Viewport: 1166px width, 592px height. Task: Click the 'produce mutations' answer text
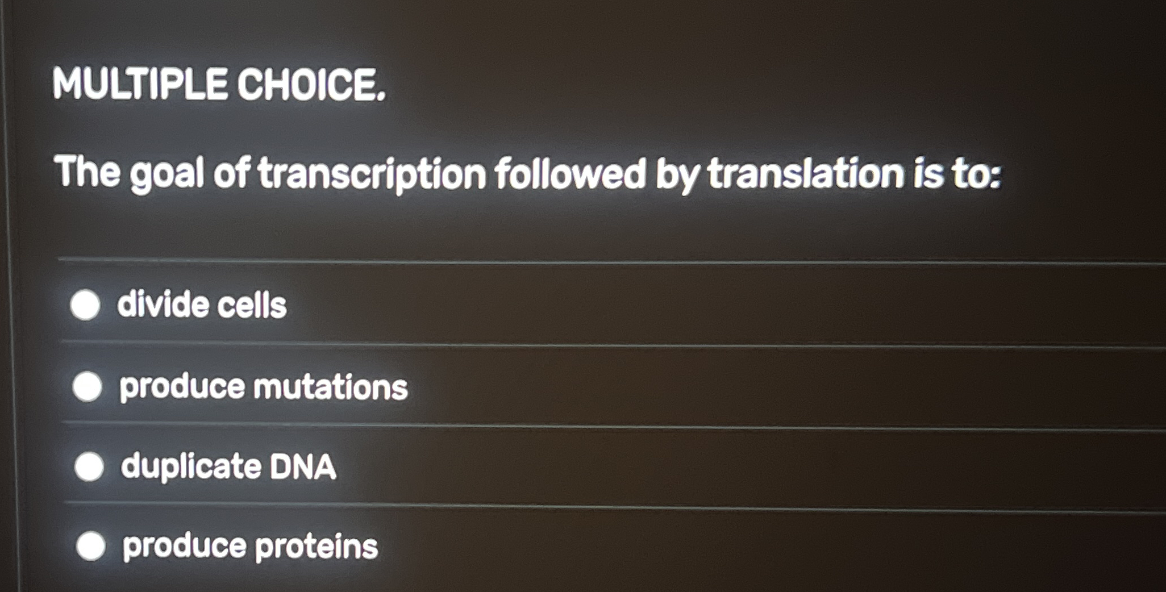point(263,388)
